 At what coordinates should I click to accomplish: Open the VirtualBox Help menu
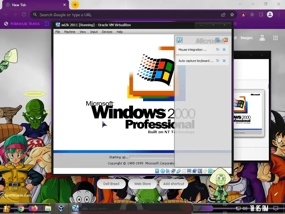tap(120, 32)
